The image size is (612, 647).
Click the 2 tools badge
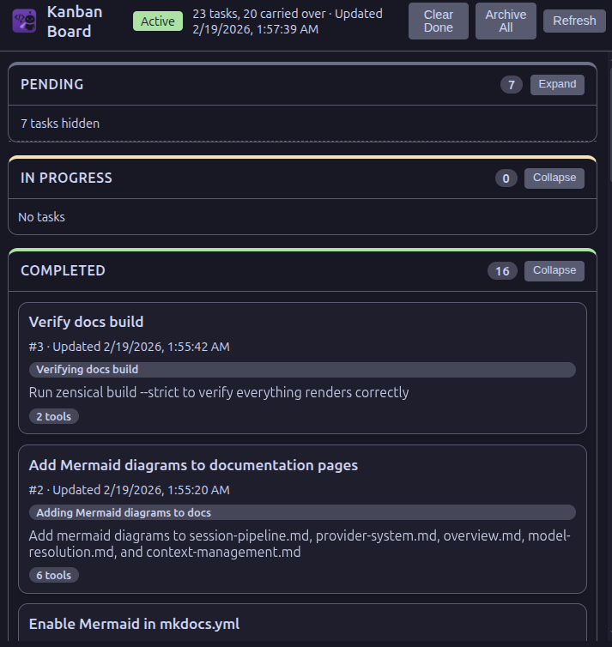[53, 416]
